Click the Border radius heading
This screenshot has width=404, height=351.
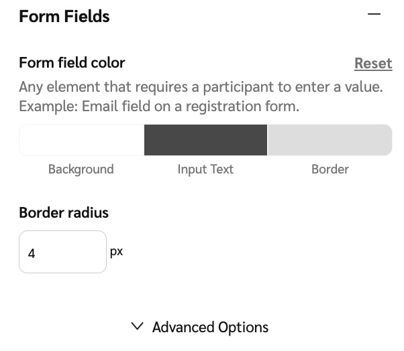[64, 213]
